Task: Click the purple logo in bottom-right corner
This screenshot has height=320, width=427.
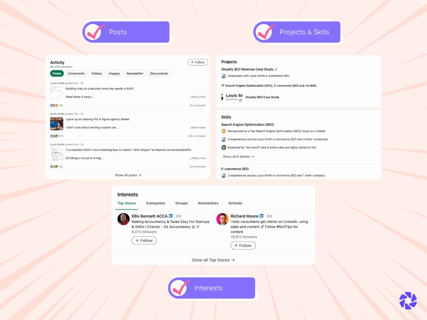Action: pyautogui.click(x=408, y=301)
